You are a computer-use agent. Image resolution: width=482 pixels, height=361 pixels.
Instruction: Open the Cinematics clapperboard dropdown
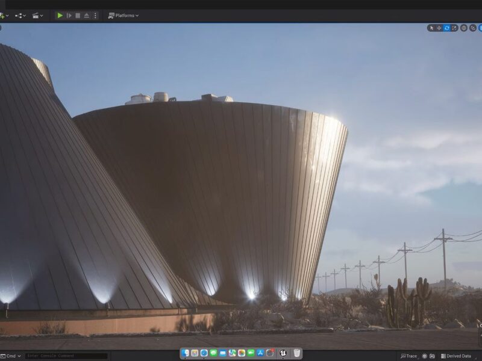[37, 16]
